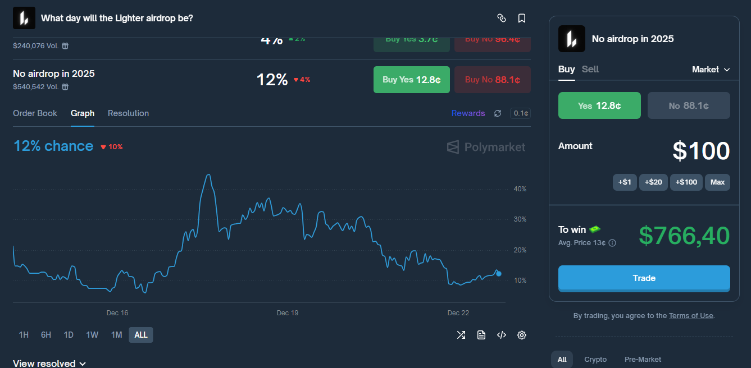Copy the market link icon

pos(502,17)
